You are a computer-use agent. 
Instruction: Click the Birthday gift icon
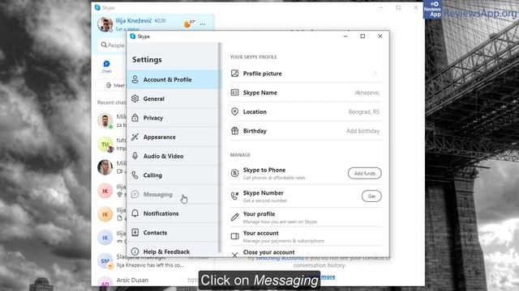pyautogui.click(x=234, y=131)
